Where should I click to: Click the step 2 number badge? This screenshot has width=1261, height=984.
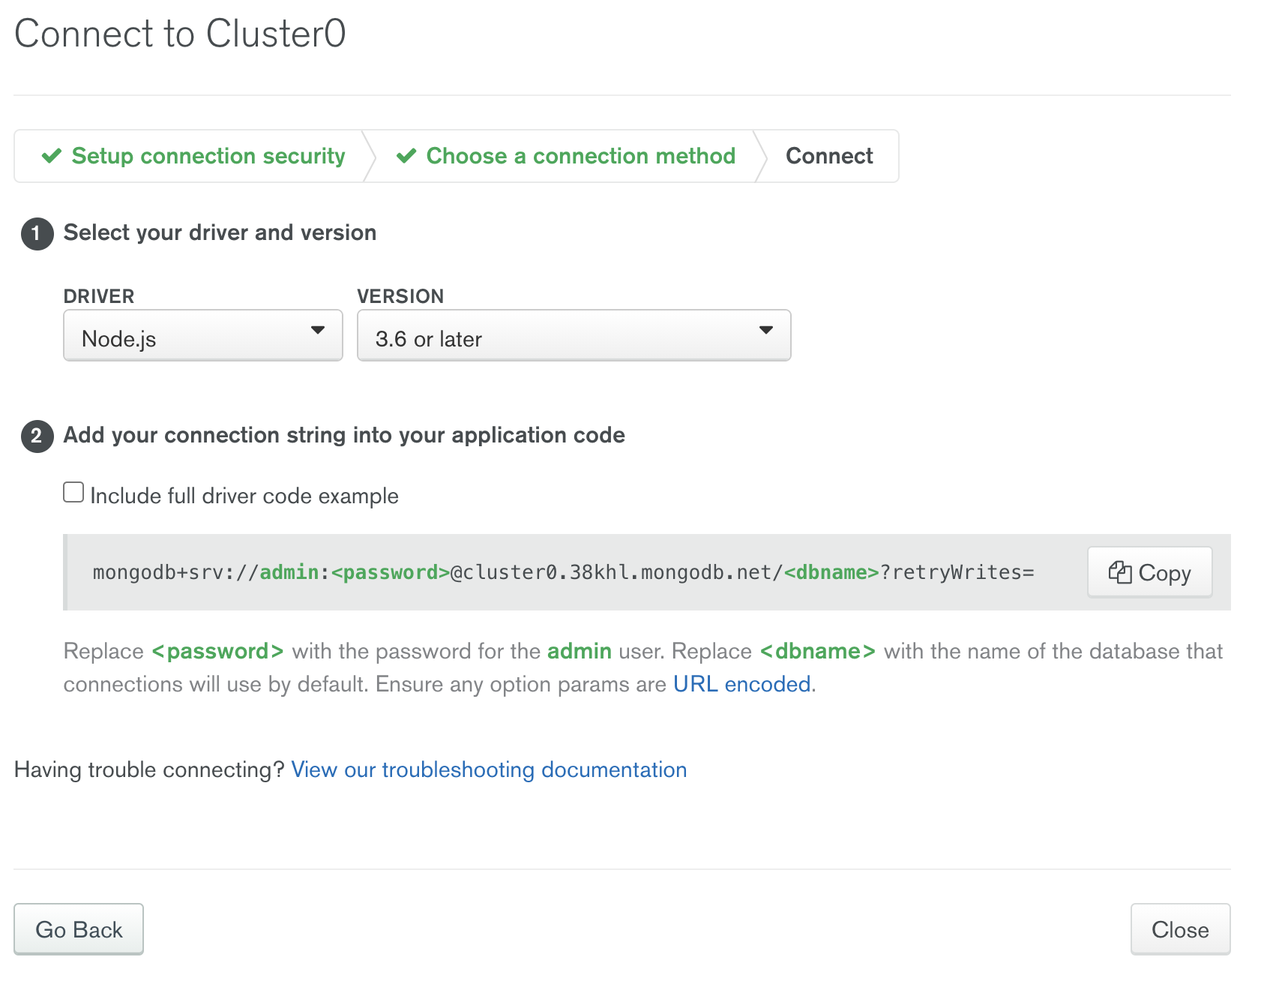click(x=37, y=436)
